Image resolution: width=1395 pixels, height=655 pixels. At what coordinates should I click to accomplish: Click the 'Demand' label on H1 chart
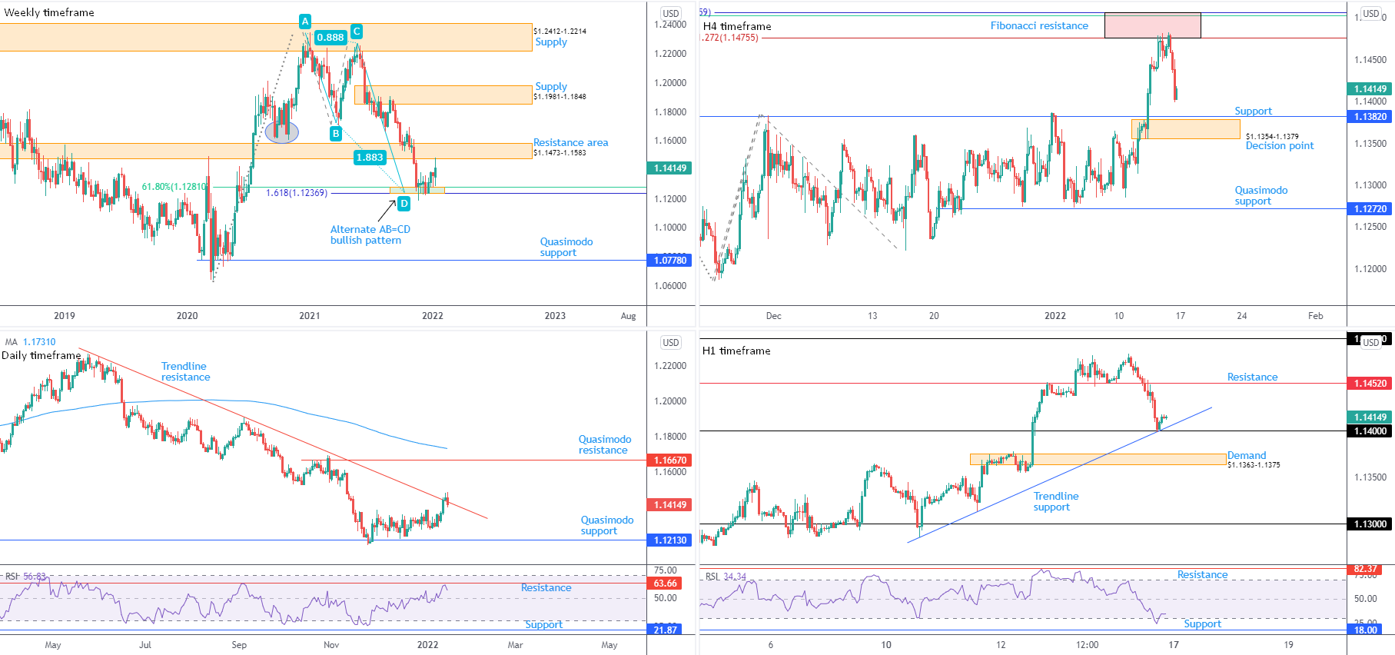click(x=1247, y=455)
